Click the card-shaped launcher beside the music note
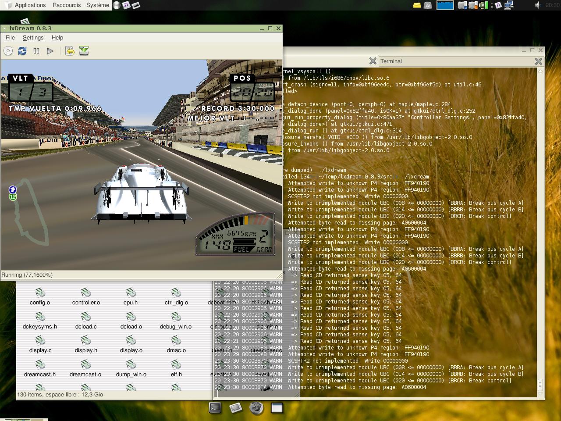Viewport: 561px width, 421px height. pos(136,5)
